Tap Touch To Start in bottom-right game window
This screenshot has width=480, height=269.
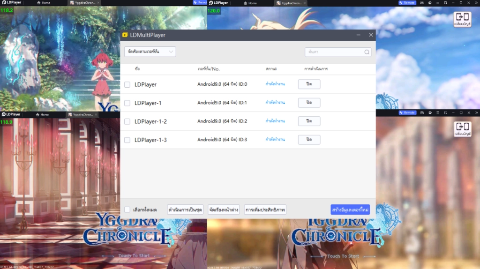343,256
